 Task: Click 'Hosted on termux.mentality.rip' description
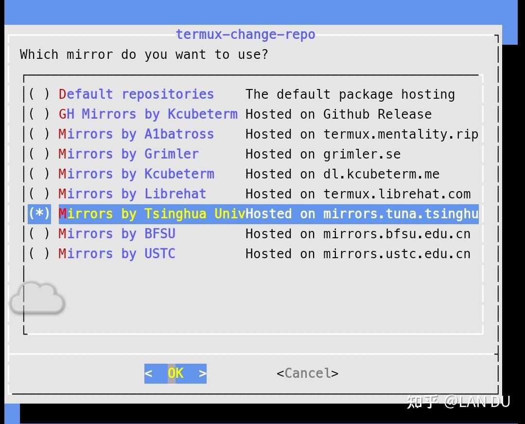click(x=362, y=134)
